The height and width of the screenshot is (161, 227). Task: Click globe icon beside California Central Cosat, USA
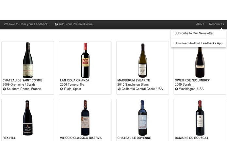(x=119, y=89)
